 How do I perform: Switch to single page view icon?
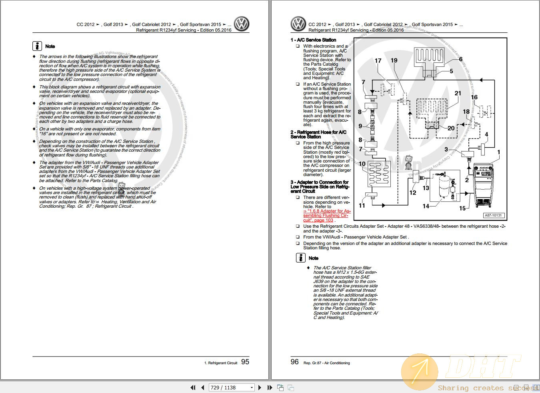click(x=516, y=387)
